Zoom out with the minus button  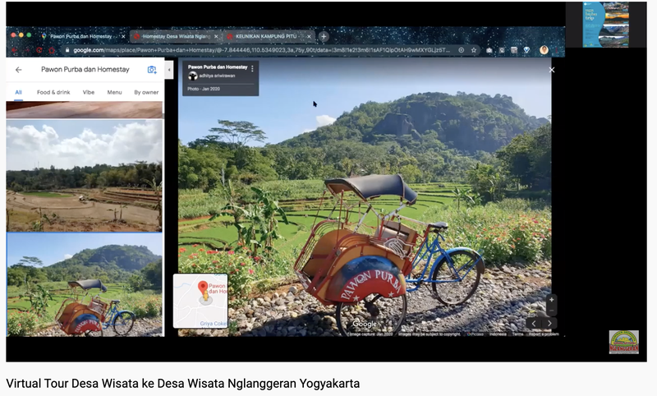coord(551,311)
